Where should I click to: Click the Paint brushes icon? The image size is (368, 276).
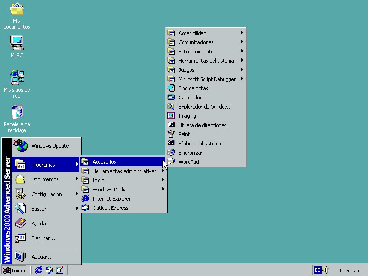(171, 134)
